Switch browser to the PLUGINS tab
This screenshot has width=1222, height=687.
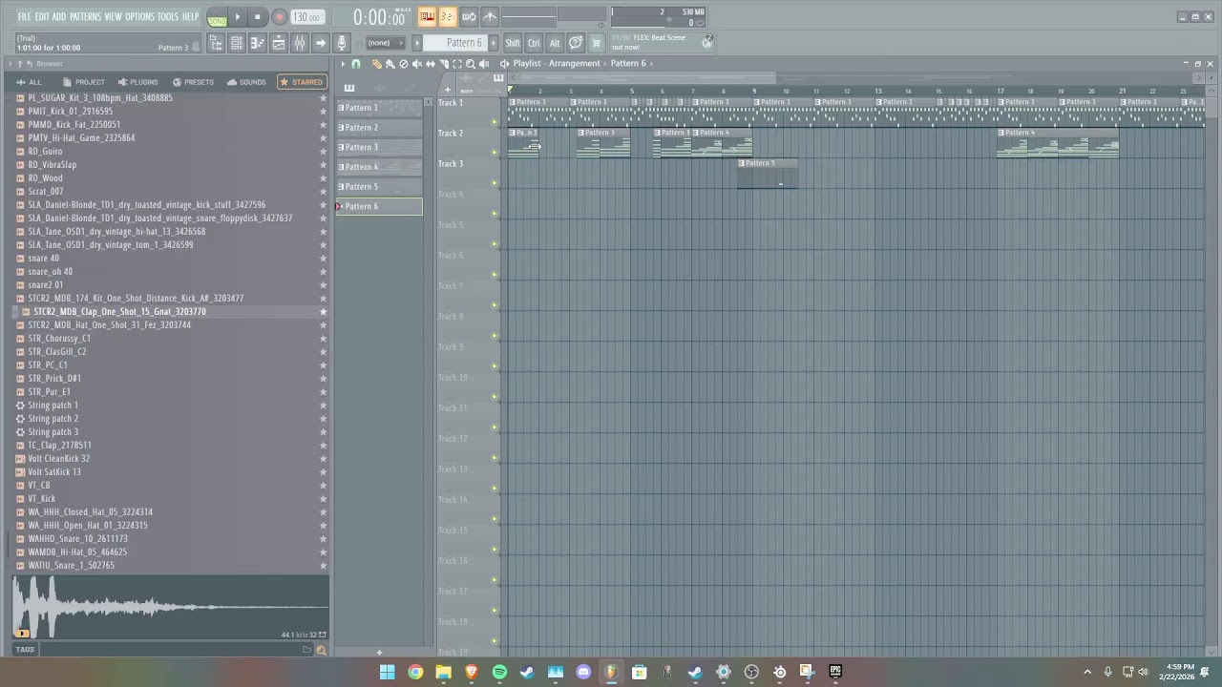[137, 82]
